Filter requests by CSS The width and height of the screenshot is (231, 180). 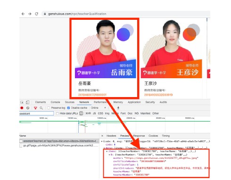click(100, 113)
